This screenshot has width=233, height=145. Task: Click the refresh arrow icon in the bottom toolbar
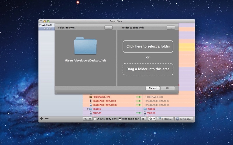pyautogui.click(x=143, y=119)
